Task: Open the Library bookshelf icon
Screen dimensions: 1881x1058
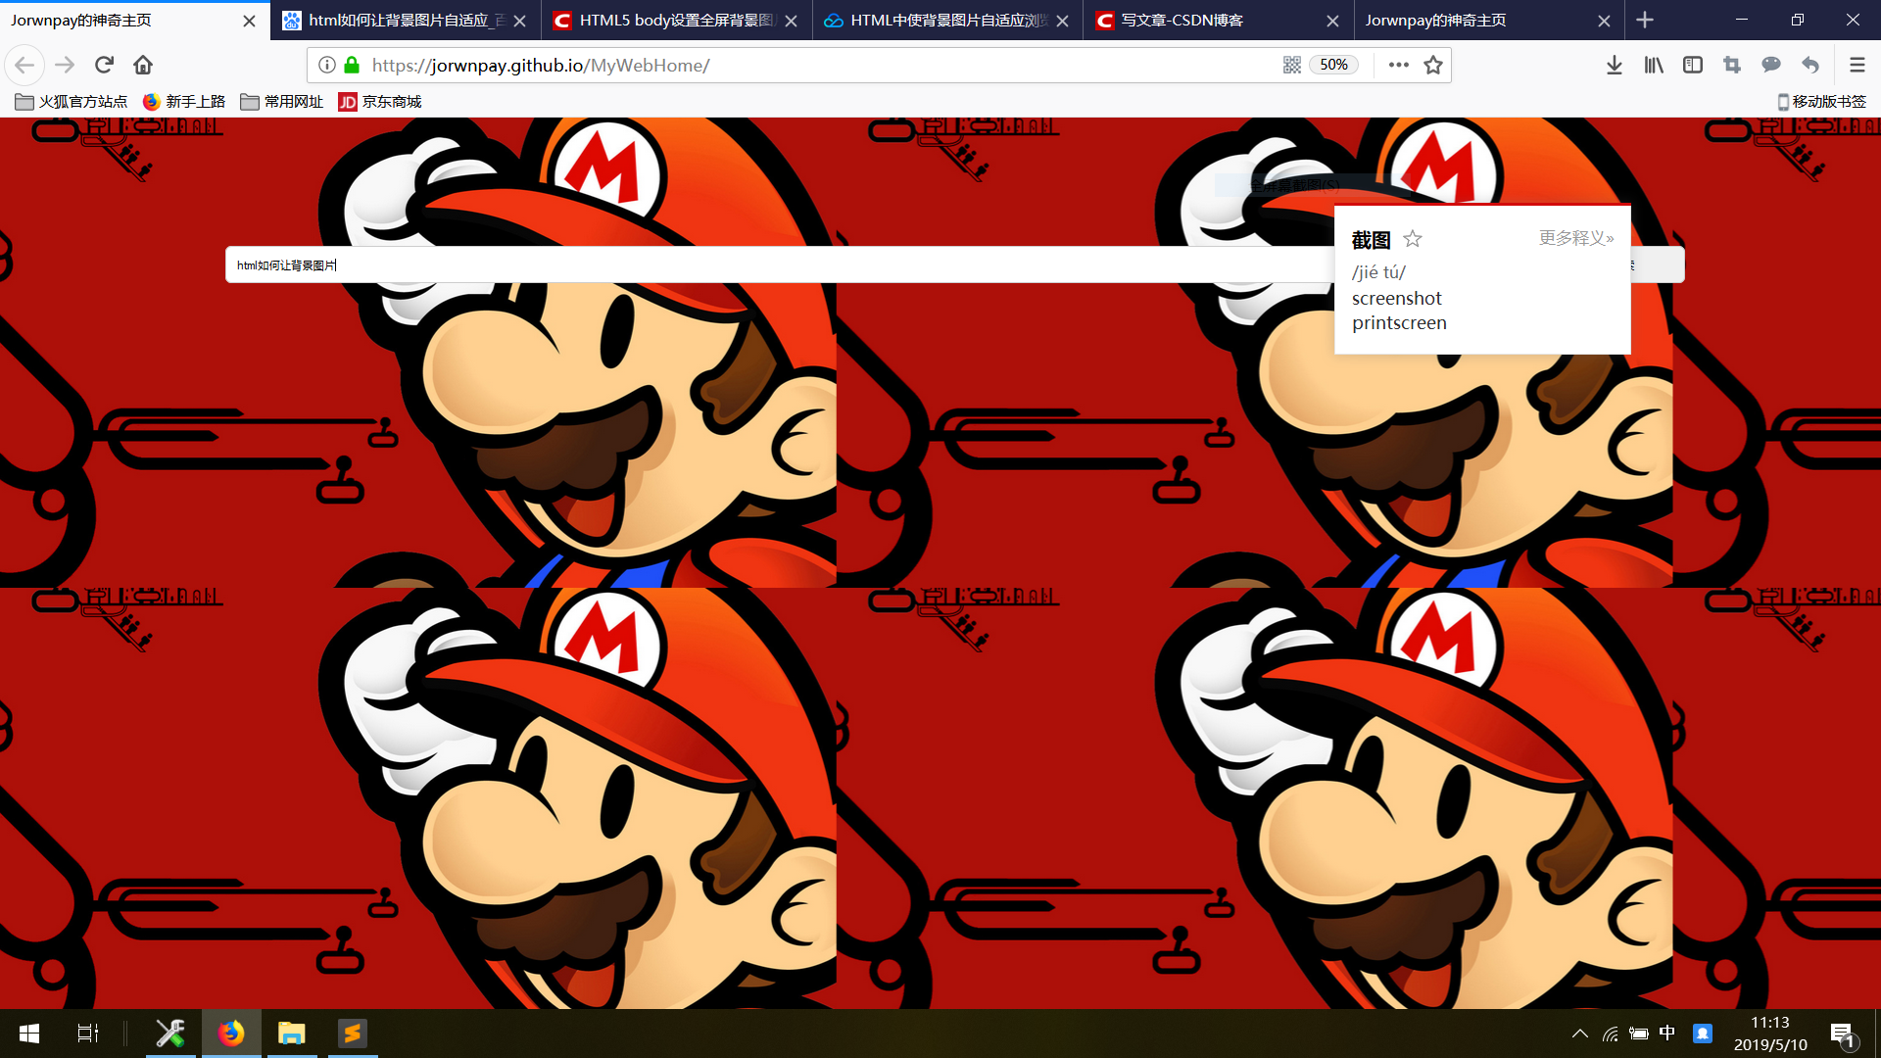Action: point(1654,65)
